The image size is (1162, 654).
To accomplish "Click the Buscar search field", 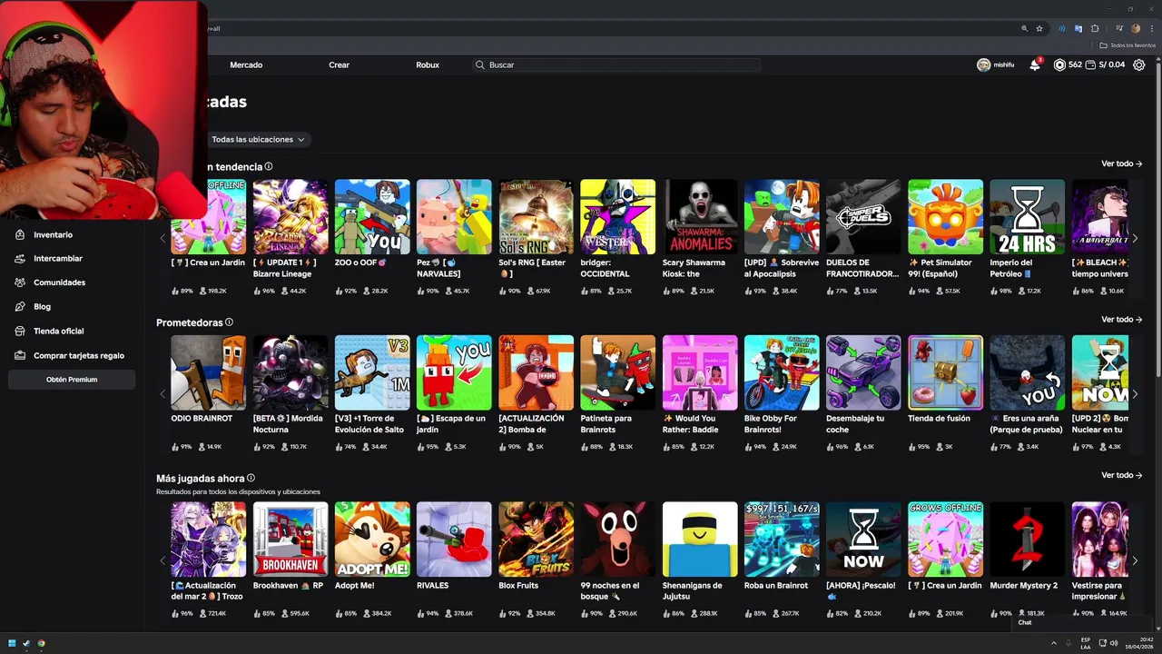I will point(617,65).
